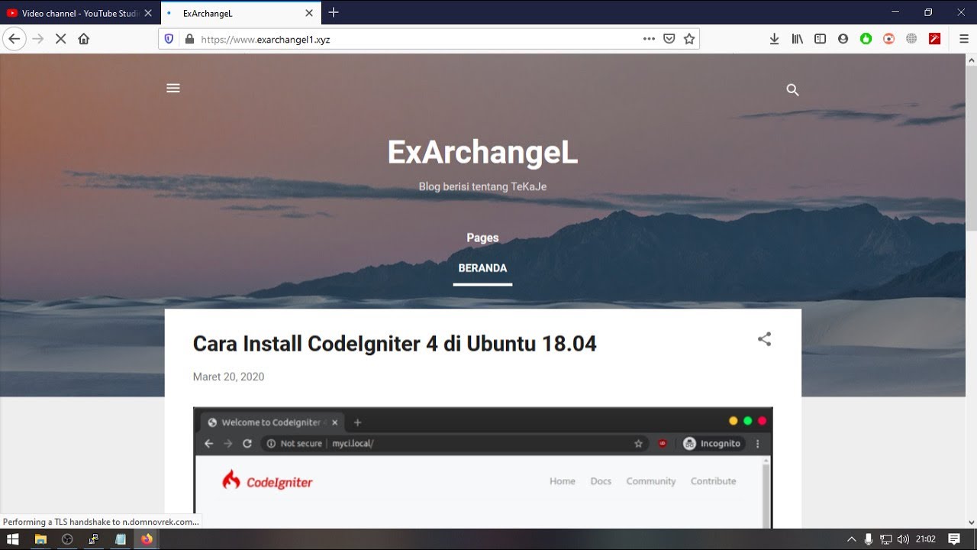Image resolution: width=977 pixels, height=550 pixels.
Task: Click post date Maret 20, 2020
Action: click(229, 377)
